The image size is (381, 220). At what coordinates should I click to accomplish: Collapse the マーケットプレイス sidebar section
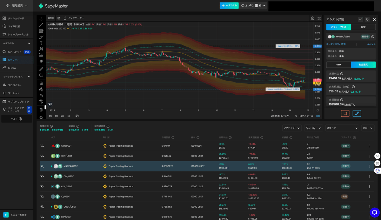(x=29, y=77)
